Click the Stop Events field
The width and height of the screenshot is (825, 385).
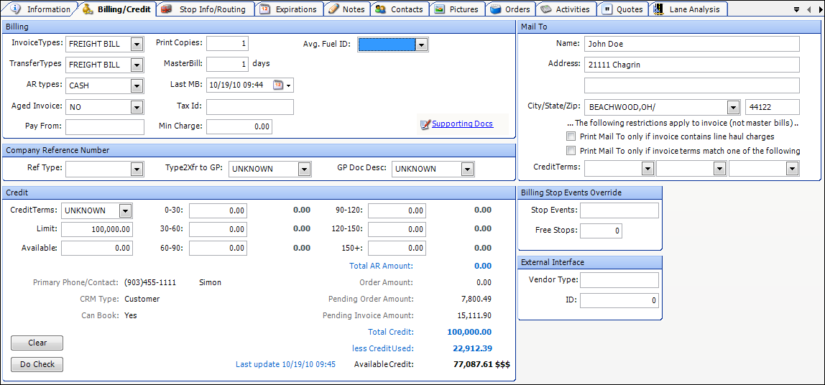619,210
